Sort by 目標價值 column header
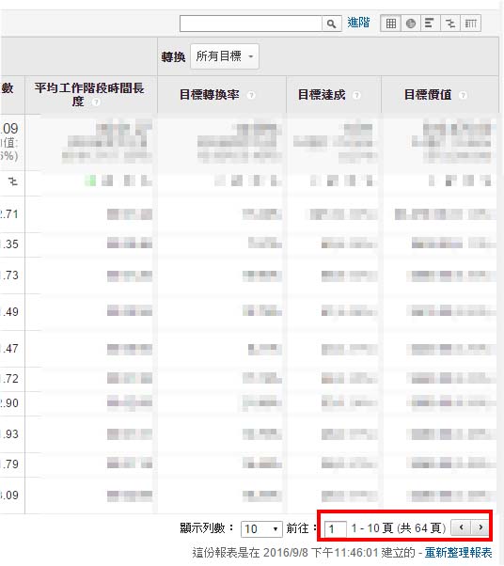Image resolution: width=504 pixels, height=566 pixels. (428, 95)
